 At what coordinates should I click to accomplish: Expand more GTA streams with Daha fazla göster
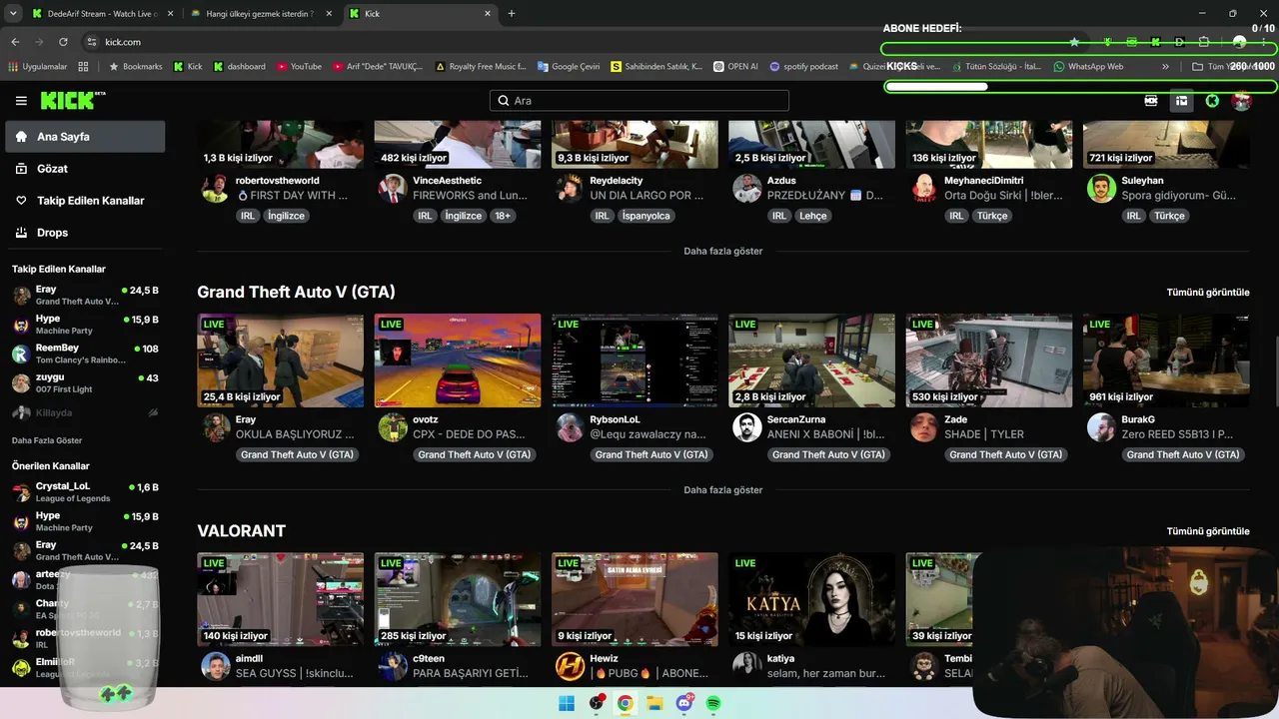pyautogui.click(x=723, y=490)
